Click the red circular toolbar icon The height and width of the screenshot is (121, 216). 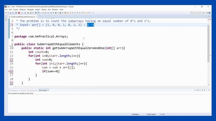point(19,13)
